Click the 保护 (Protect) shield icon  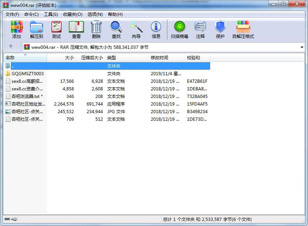tap(220, 26)
